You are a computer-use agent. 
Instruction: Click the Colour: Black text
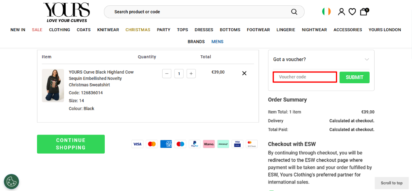point(81,108)
